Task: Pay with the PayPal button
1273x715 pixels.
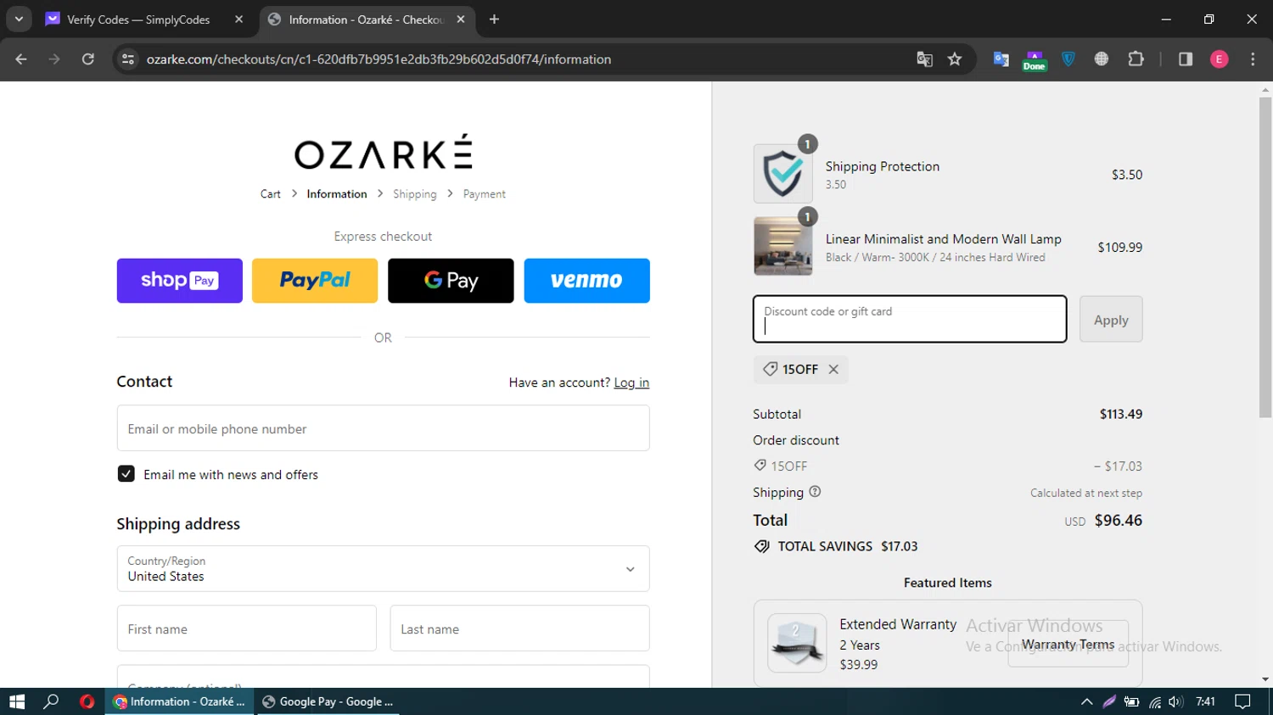Action: (315, 281)
